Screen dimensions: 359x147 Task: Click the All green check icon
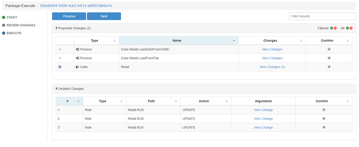coord(348,28)
